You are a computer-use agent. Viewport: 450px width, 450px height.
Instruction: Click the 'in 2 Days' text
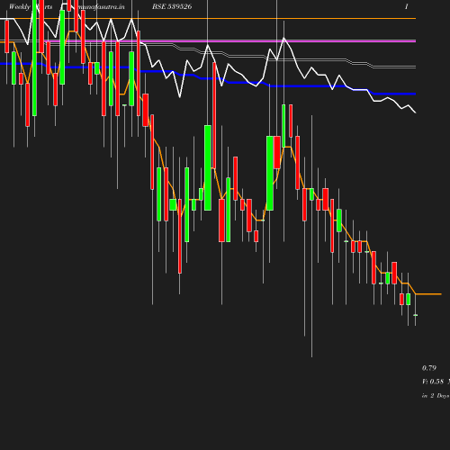pos(436,396)
